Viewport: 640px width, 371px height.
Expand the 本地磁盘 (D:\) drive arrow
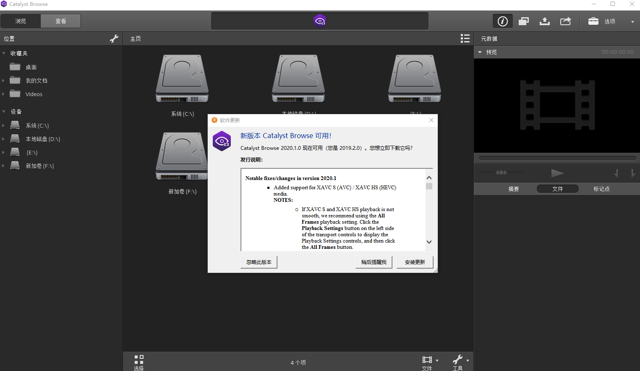3,139
